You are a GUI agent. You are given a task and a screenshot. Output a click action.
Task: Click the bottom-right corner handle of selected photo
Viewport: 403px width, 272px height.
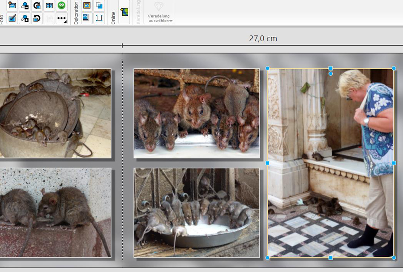(394, 258)
